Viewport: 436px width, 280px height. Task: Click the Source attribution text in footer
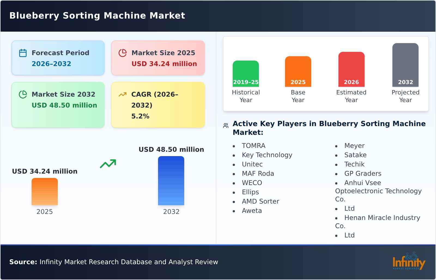[114, 262]
